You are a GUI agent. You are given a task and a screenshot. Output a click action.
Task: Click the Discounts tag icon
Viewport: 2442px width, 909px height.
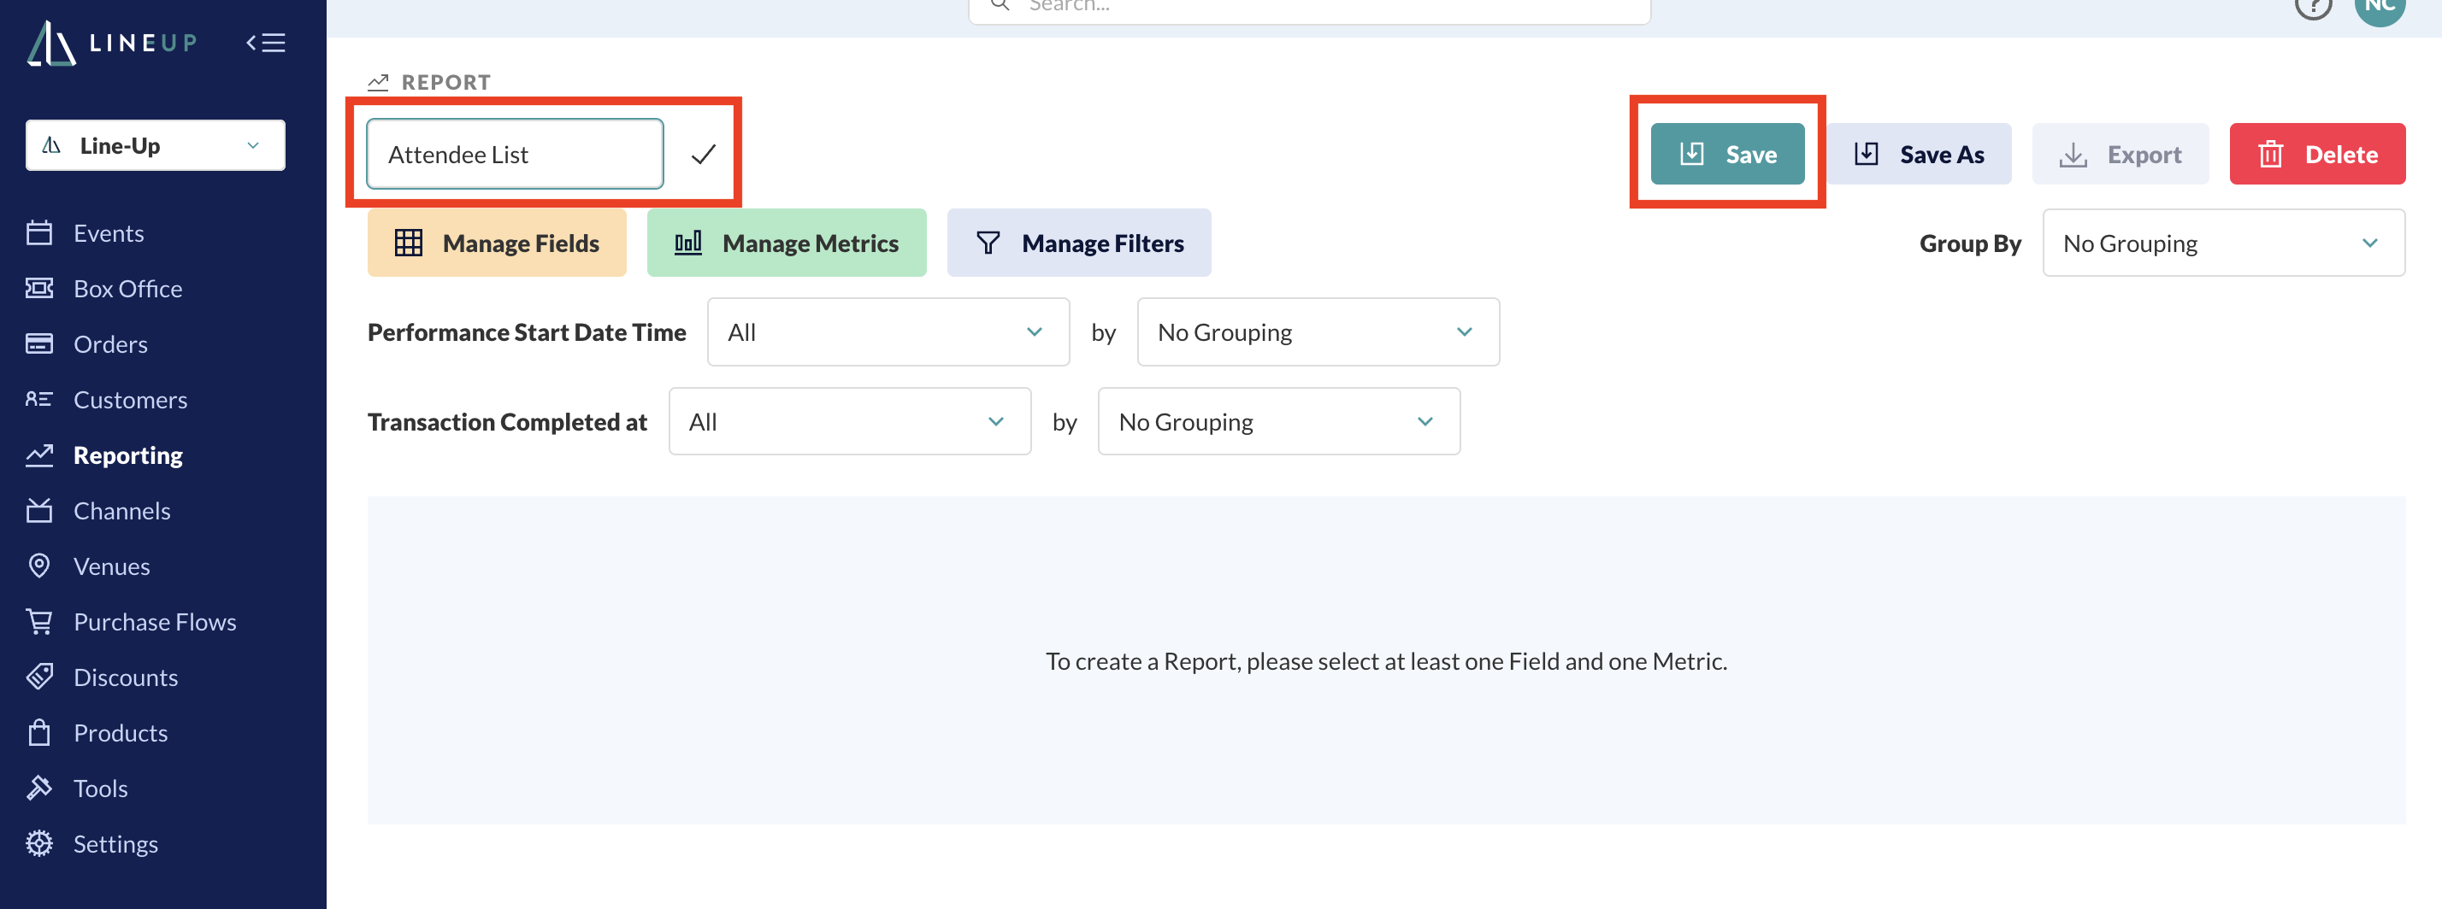38,676
